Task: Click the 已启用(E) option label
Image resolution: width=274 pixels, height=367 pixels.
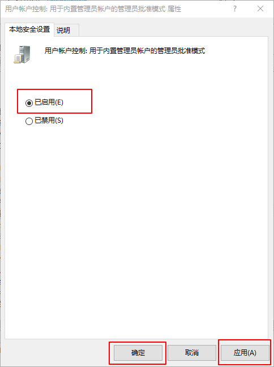Action: click(x=49, y=102)
